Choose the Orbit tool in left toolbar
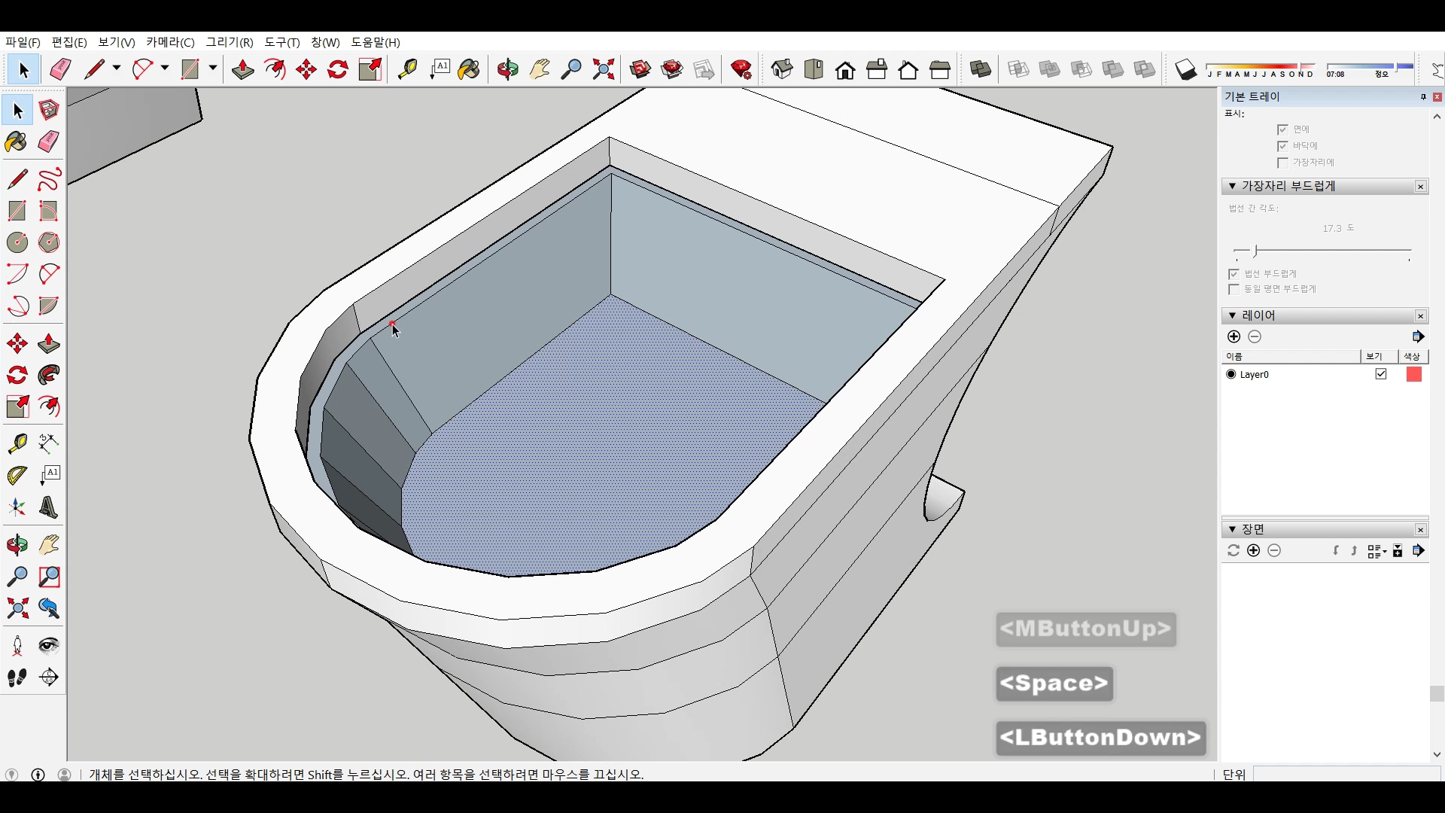This screenshot has height=813, width=1445. coord(17,545)
